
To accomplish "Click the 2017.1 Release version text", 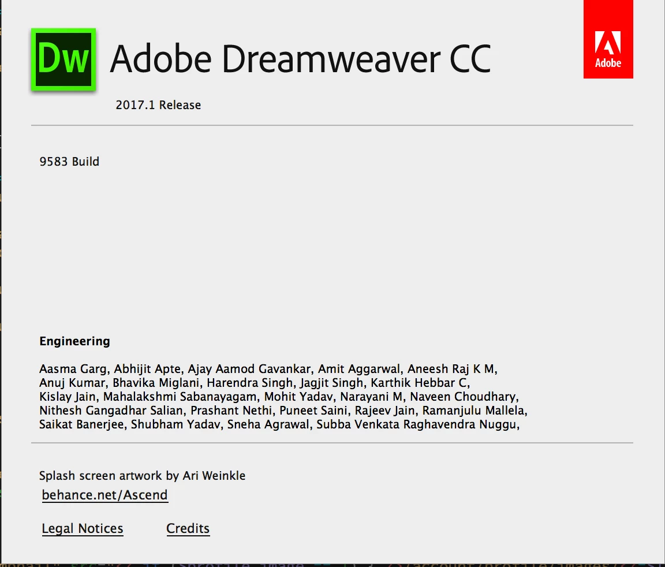I will pyautogui.click(x=158, y=105).
